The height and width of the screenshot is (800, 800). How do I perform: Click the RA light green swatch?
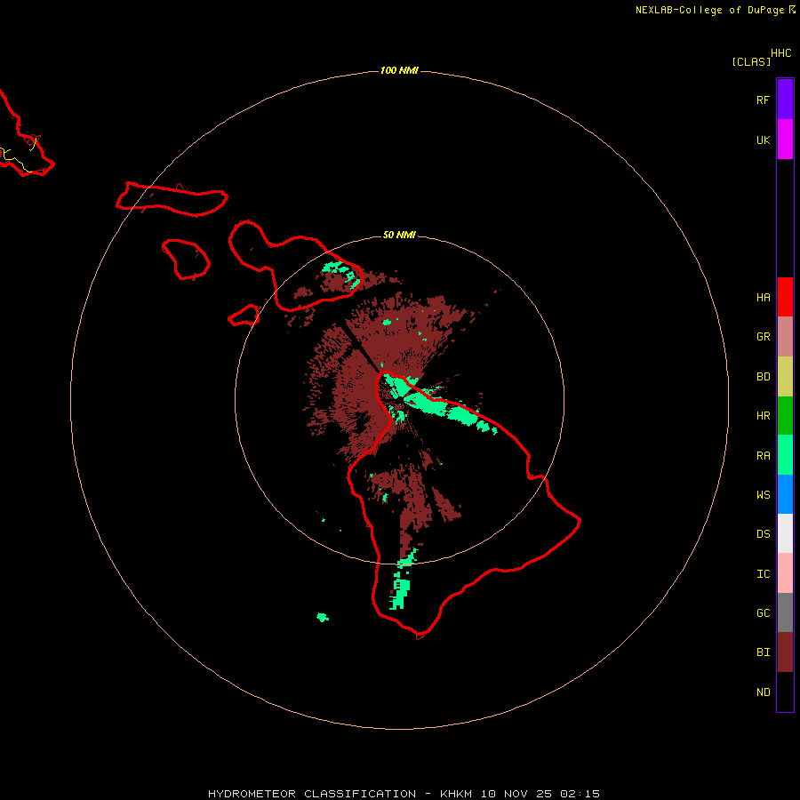(785, 455)
